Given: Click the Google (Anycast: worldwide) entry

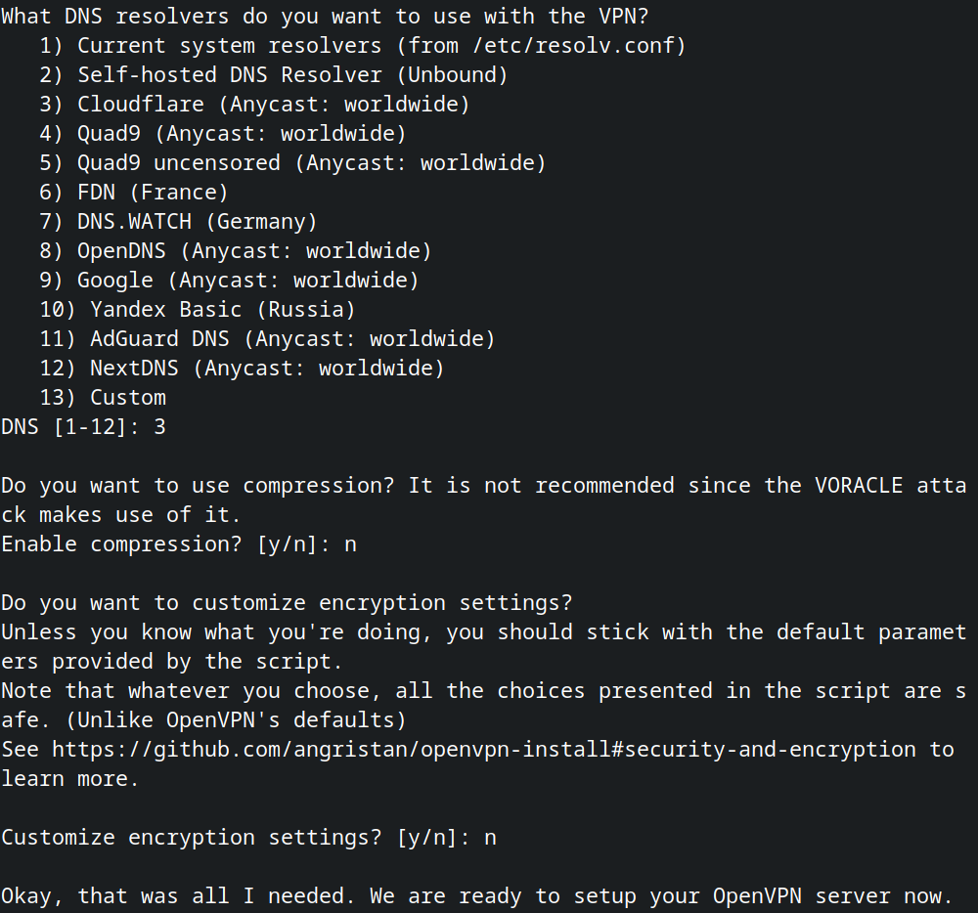Looking at the screenshot, I should tap(247, 281).
